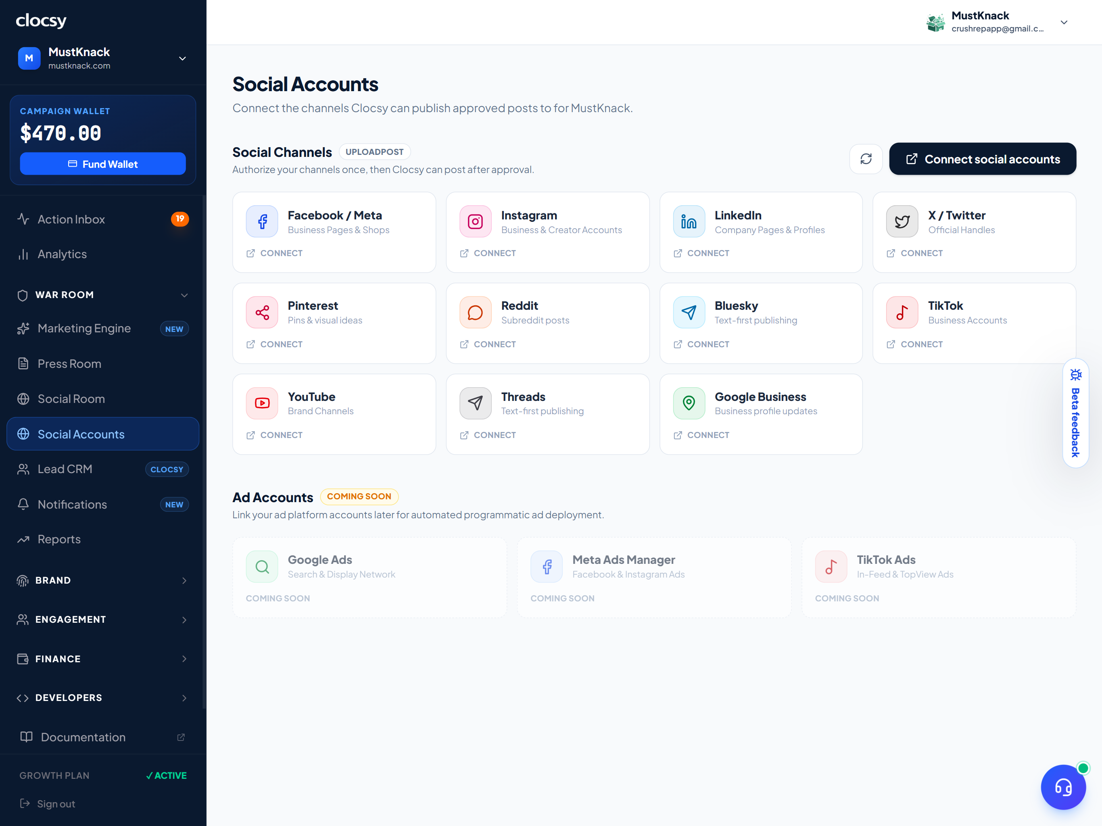The image size is (1102, 826).
Task: Connect Bluesky channel
Action: (701, 344)
